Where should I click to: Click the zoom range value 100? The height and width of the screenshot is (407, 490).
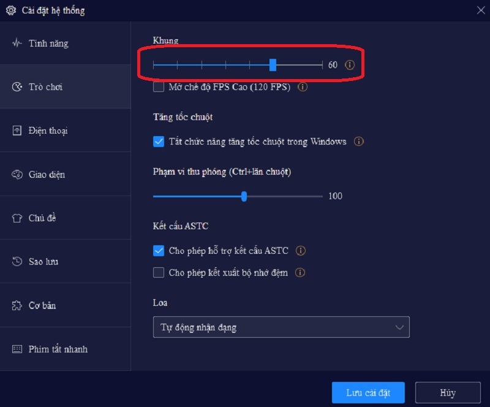point(335,196)
